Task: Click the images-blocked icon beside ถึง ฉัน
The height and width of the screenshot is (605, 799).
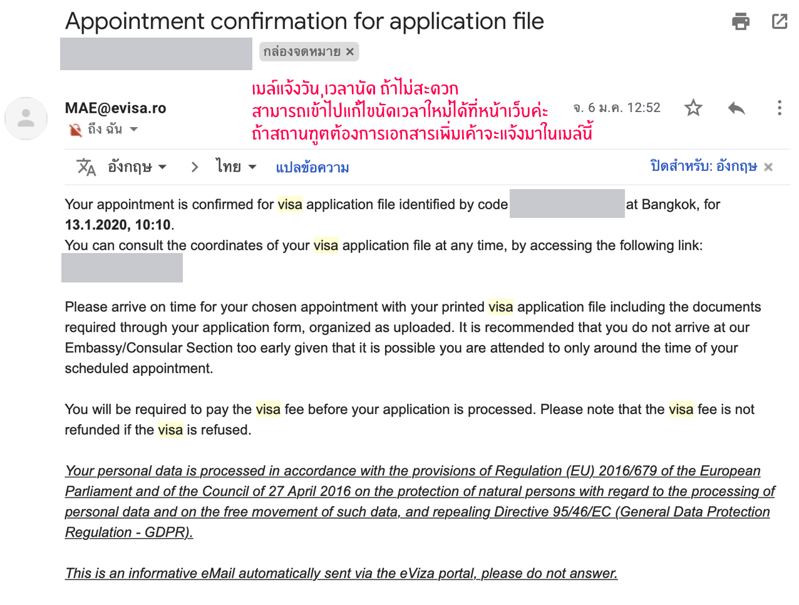Action: pyautogui.click(x=75, y=130)
